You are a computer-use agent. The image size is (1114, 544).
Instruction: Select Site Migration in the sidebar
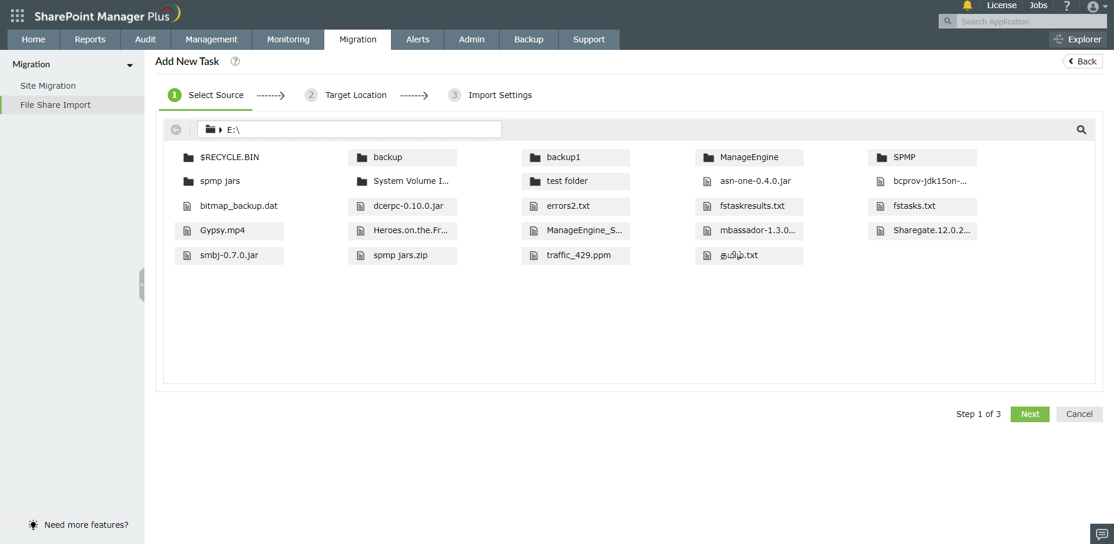click(x=48, y=86)
